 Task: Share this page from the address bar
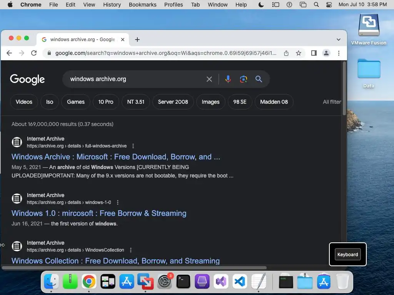tap(286, 53)
